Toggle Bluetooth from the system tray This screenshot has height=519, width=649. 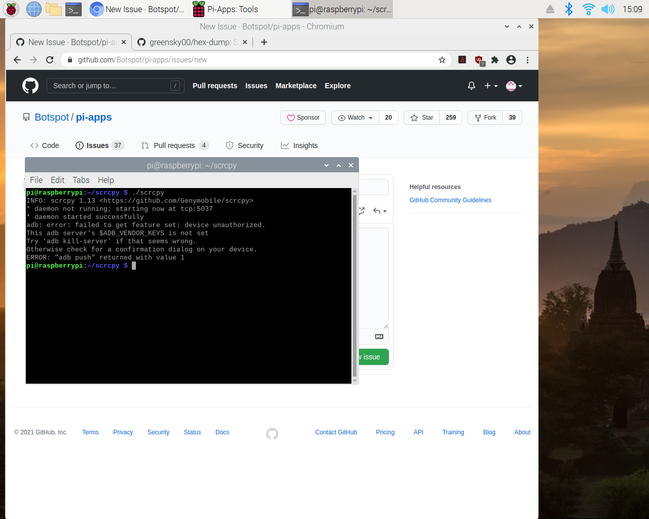(569, 9)
